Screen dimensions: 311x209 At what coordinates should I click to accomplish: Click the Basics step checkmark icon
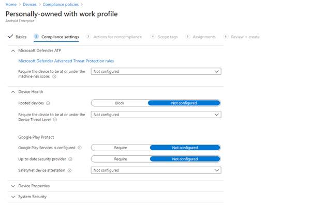(10, 37)
